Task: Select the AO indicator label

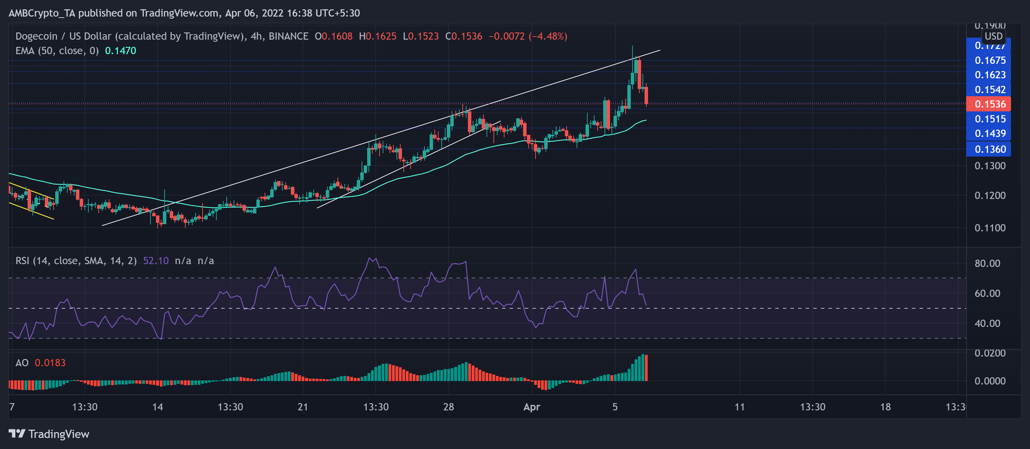Action: tap(23, 362)
